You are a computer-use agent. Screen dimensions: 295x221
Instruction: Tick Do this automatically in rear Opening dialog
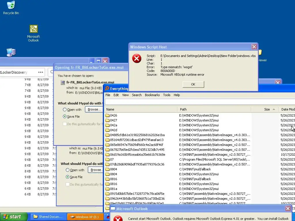tap(67, 184)
